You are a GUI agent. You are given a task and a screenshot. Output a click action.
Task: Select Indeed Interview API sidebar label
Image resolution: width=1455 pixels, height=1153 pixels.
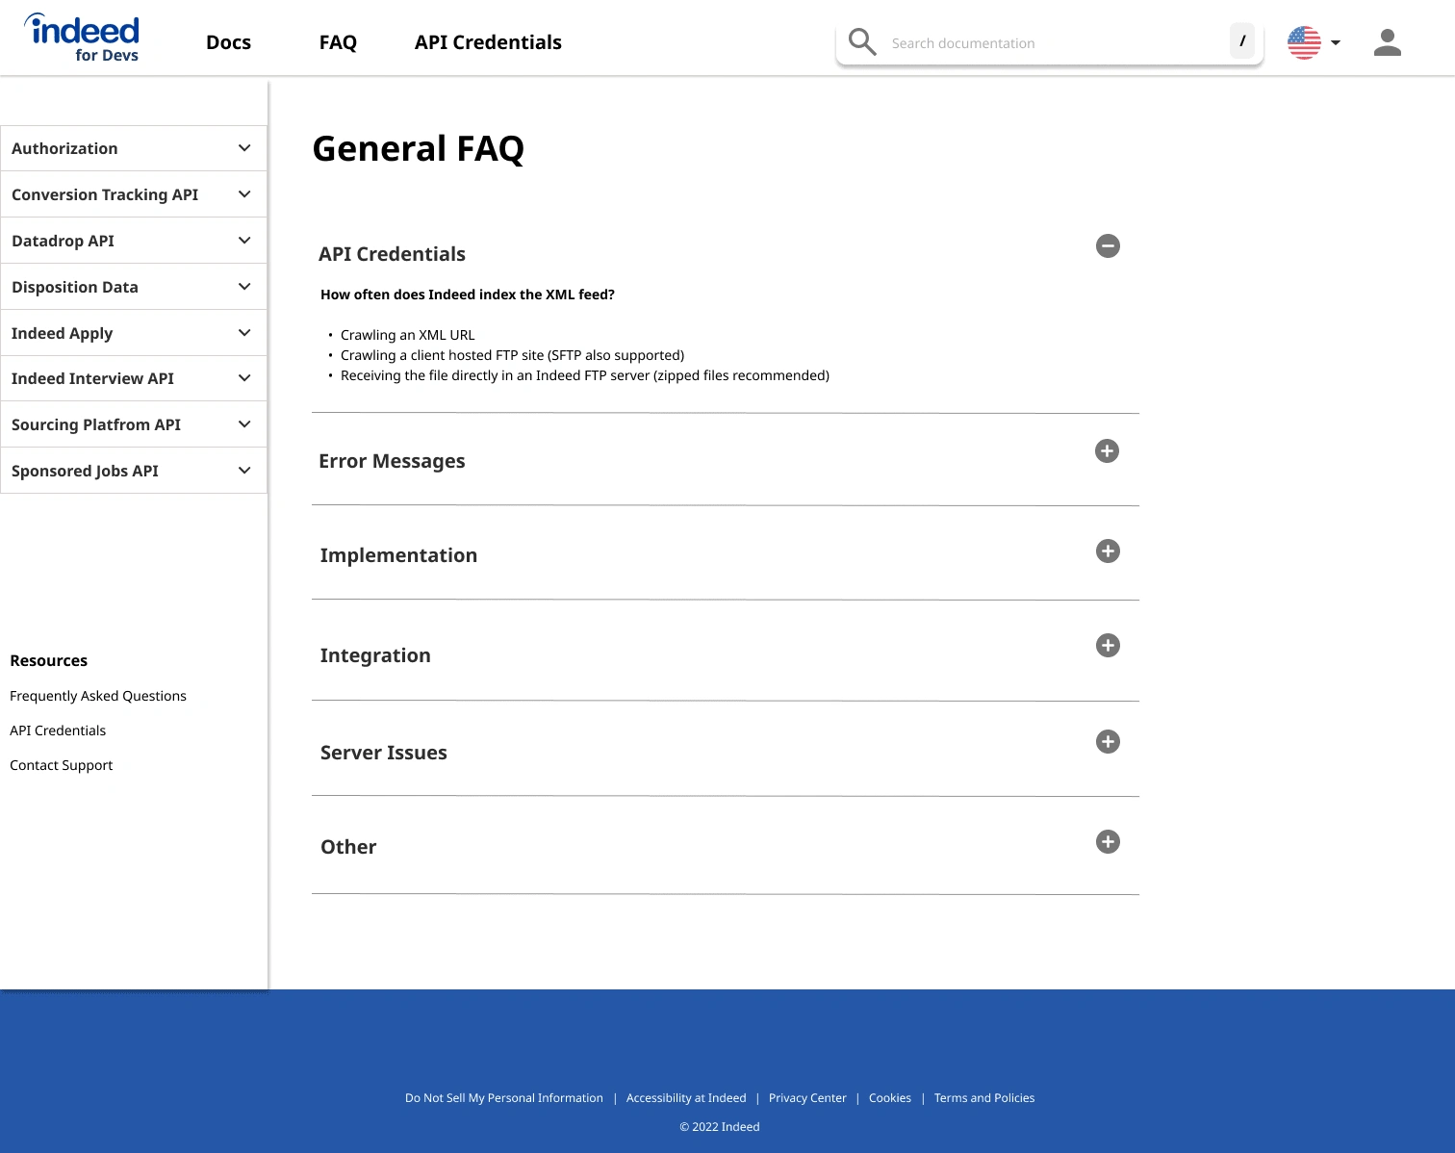92,378
